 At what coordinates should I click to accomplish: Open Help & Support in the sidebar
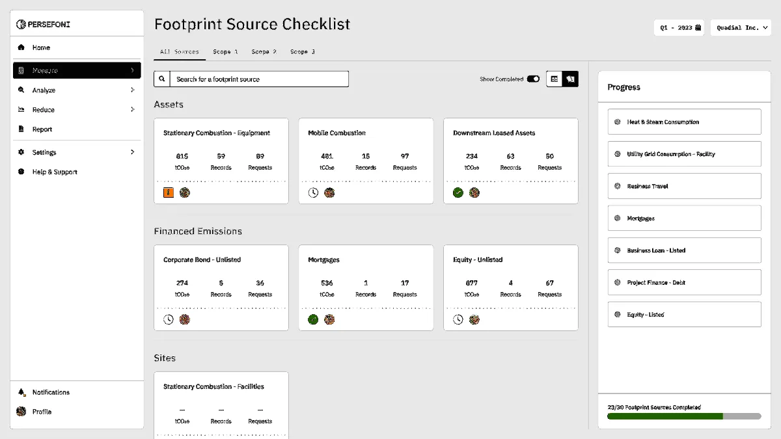(x=55, y=172)
